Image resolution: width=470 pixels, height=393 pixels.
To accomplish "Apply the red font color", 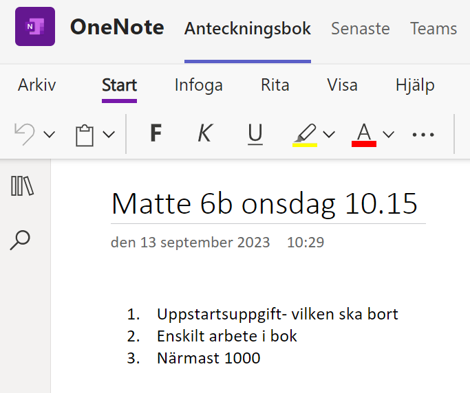I will 364,135.
